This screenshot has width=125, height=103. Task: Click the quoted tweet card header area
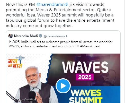pos(63,36)
